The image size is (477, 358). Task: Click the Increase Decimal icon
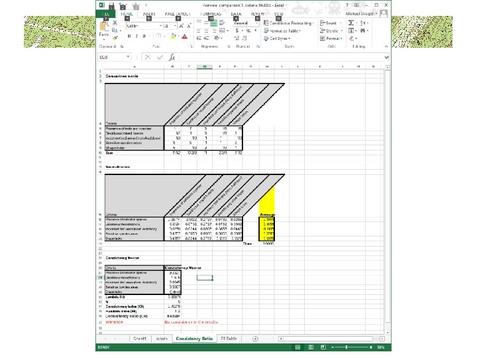(237, 38)
